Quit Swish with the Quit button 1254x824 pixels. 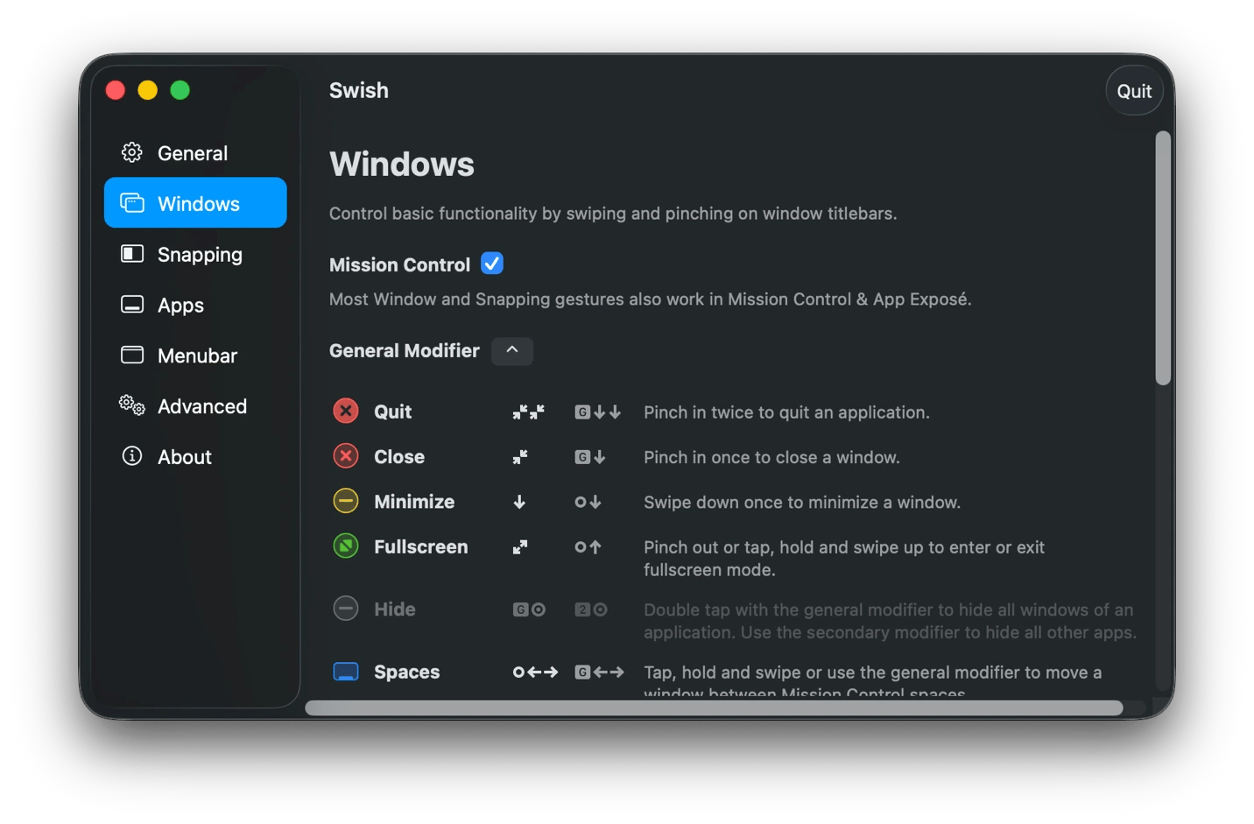[1134, 91]
